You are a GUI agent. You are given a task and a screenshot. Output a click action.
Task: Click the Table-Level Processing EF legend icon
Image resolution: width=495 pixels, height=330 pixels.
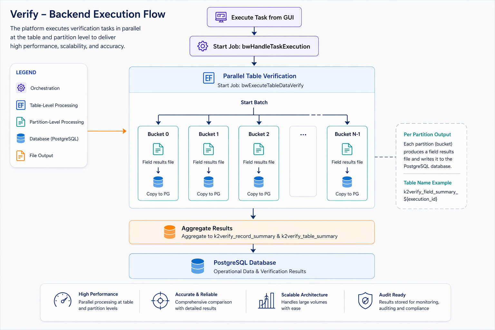[x=21, y=105]
